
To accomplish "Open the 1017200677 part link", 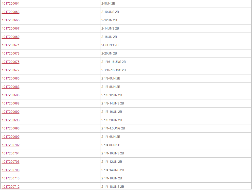I will [x=11, y=70].
